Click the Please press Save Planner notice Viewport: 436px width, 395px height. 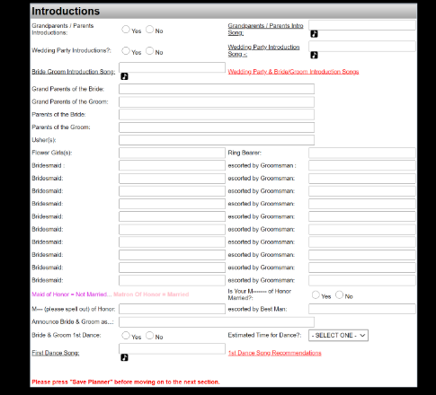[126, 382]
